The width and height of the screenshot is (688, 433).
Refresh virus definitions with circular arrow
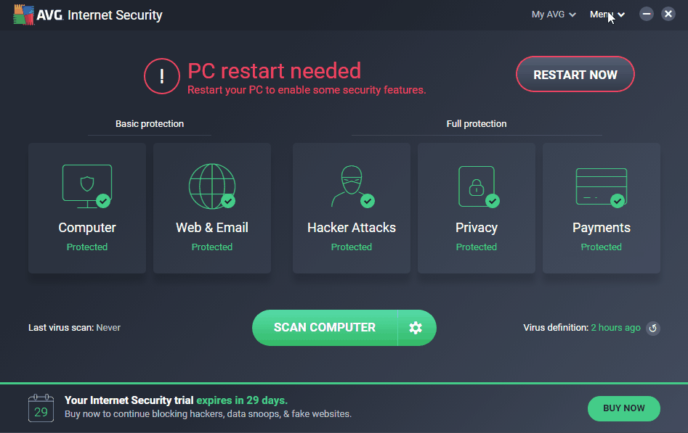pyautogui.click(x=652, y=328)
